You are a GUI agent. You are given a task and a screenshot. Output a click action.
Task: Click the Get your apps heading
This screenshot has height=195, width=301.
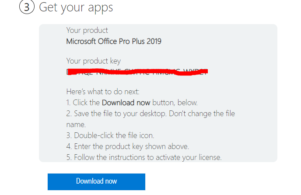tap(76, 8)
